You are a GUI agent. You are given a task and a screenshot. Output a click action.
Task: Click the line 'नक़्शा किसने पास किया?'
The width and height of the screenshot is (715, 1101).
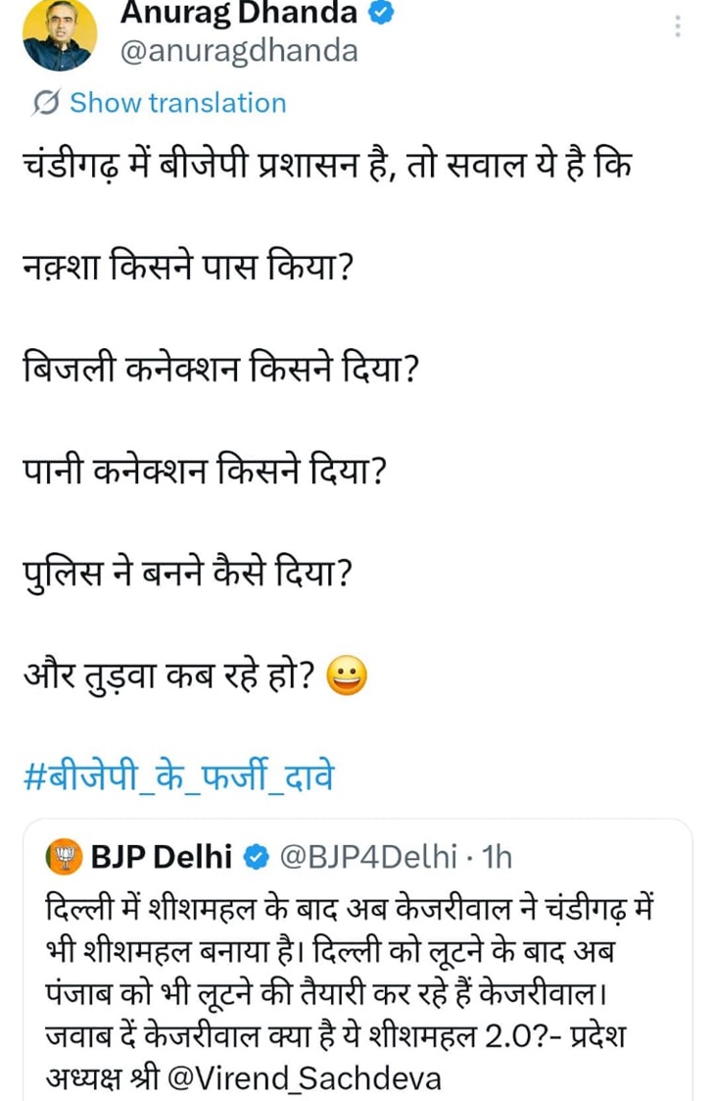pyautogui.click(x=186, y=269)
